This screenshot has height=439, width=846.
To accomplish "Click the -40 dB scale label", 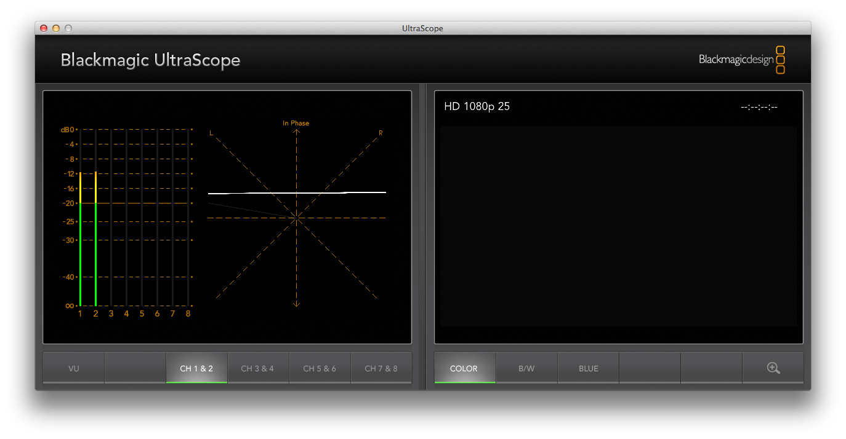I will (x=68, y=277).
